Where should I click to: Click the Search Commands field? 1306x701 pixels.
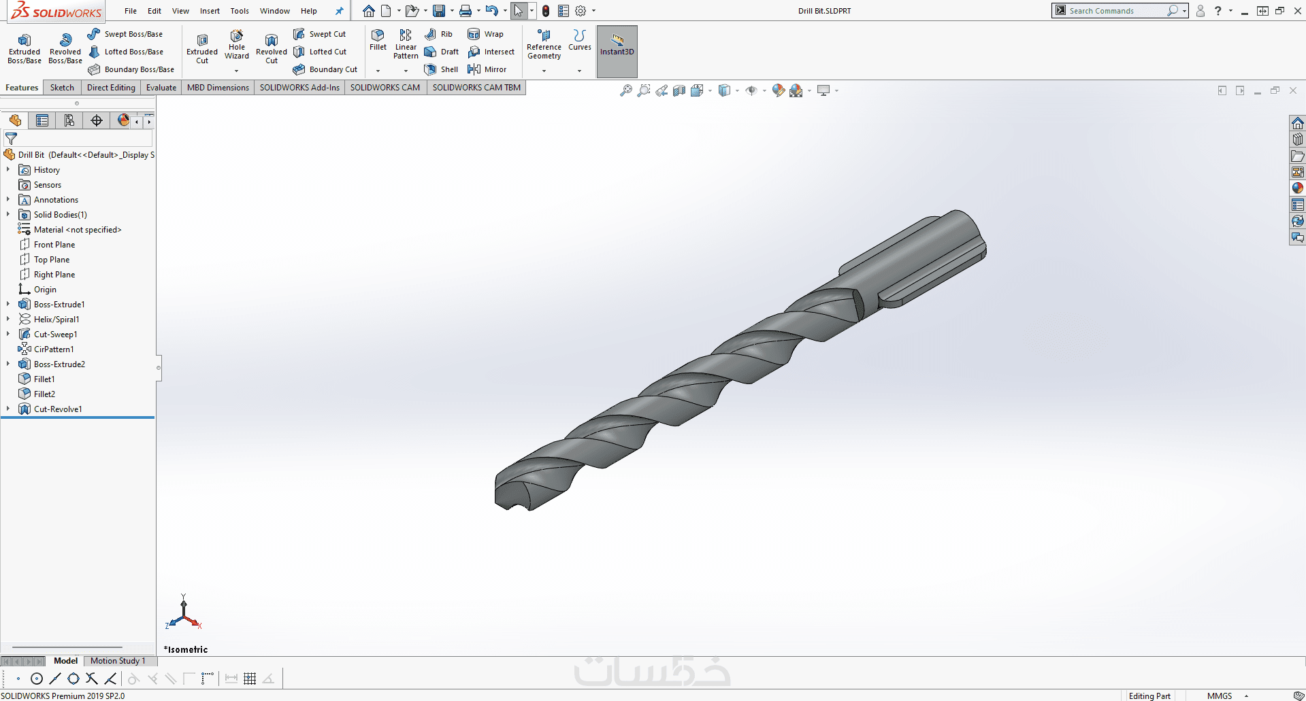(x=1116, y=11)
